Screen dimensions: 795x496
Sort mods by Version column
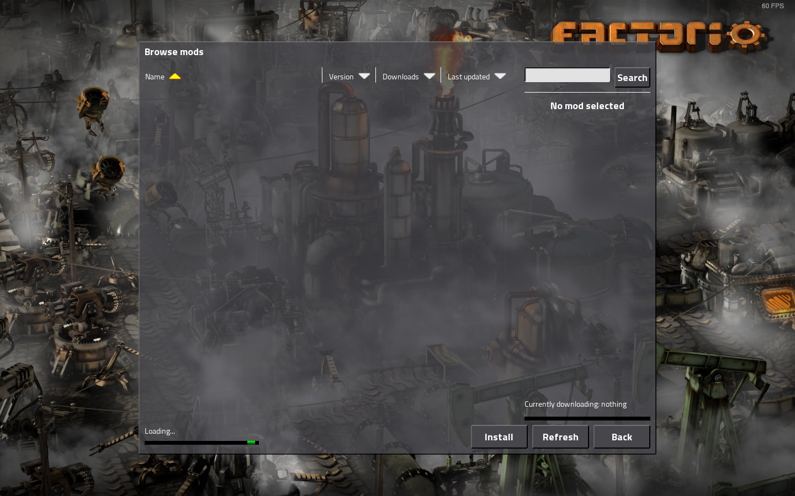(x=341, y=77)
